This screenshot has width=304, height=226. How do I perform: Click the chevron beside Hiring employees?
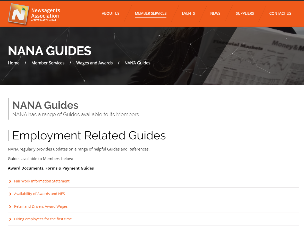[10, 219]
